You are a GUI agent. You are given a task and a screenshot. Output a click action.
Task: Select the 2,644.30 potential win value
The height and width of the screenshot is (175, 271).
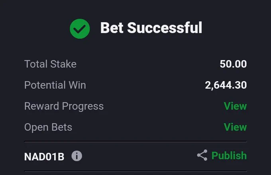click(226, 85)
